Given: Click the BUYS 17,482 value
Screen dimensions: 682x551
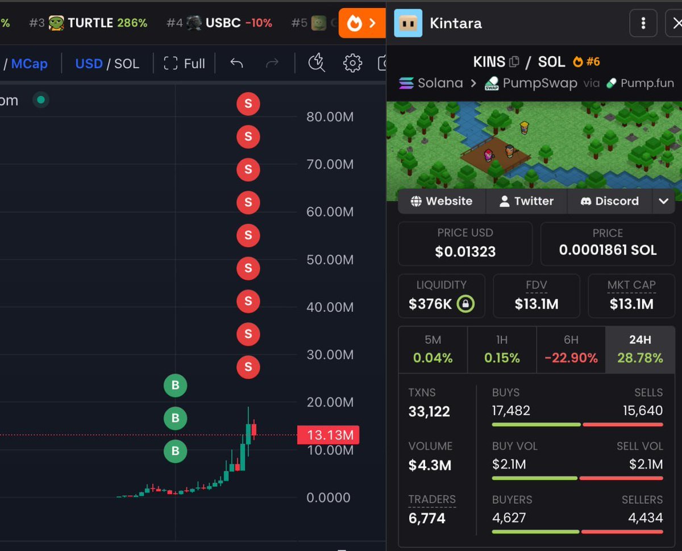Looking at the screenshot, I should [x=511, y=411].
